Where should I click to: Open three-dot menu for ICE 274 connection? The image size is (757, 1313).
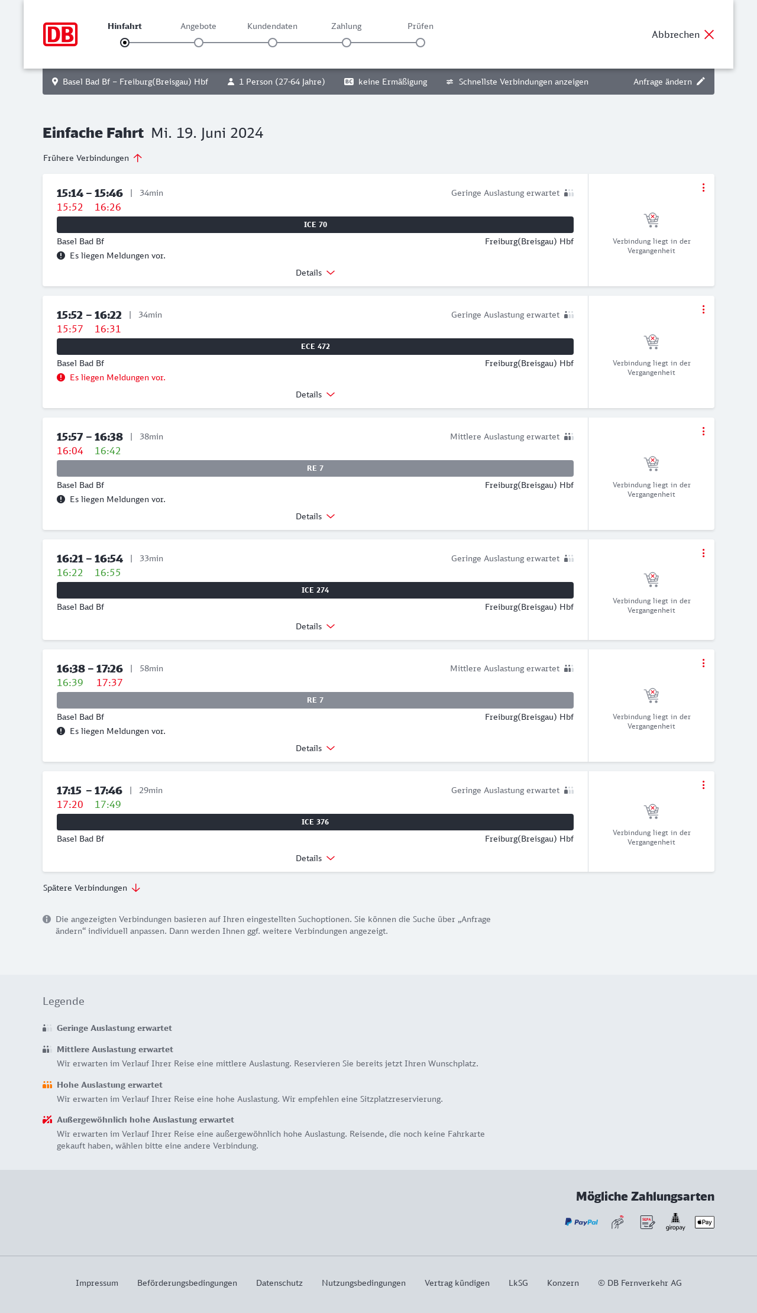point(703,553)
